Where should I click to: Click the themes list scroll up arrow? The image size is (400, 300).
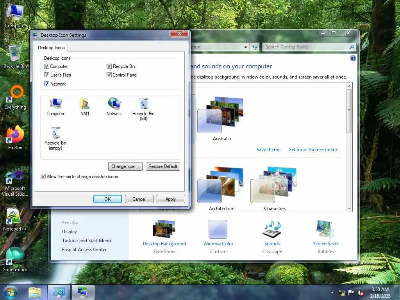tap(349, 86)
